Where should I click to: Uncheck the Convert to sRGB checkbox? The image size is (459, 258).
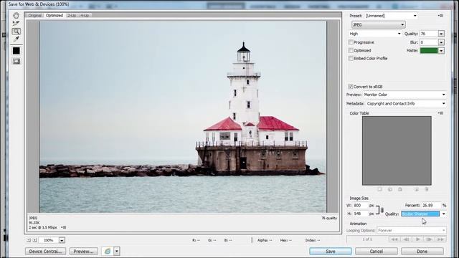tap(351, 87)
